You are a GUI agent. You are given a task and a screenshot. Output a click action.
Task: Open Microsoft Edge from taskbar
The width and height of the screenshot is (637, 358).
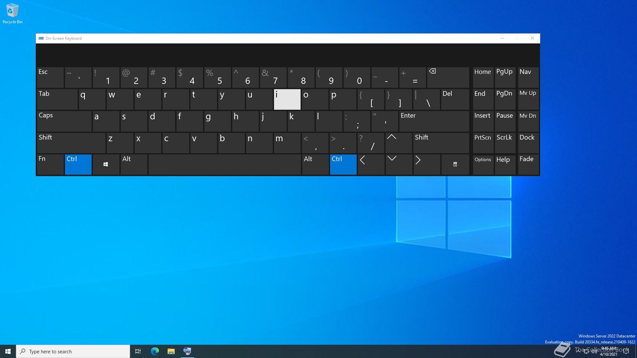(155, 351)
